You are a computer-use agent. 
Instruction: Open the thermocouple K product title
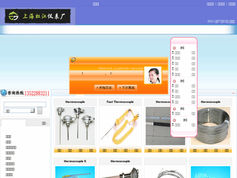[x=75, y=161]
